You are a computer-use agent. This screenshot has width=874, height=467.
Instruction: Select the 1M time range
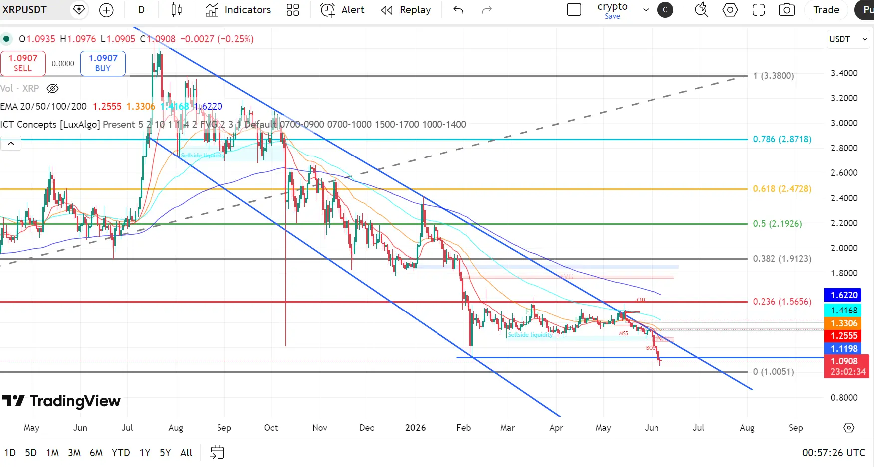52,453
